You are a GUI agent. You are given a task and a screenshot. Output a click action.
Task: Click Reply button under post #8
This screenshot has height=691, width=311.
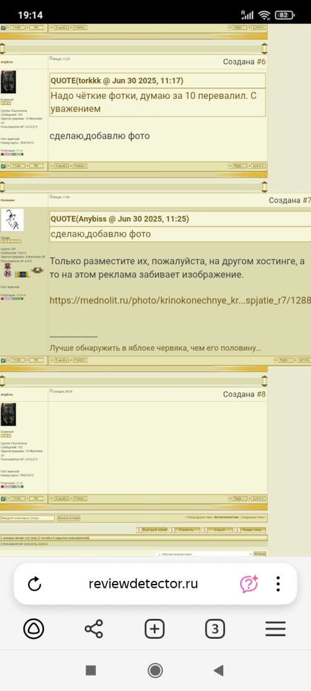238,498
